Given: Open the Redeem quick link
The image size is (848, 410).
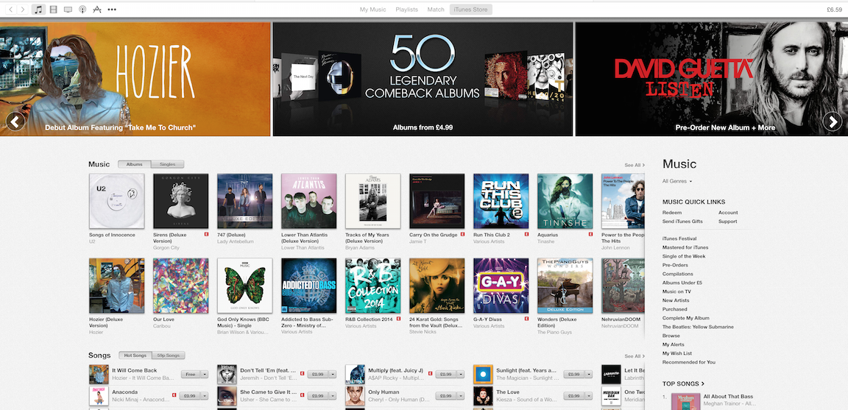Looking at the screenshot, I should coord(671,213).
